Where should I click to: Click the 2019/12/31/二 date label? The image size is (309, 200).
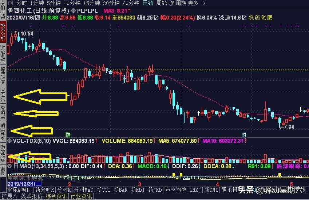click(x=24, y=184)
